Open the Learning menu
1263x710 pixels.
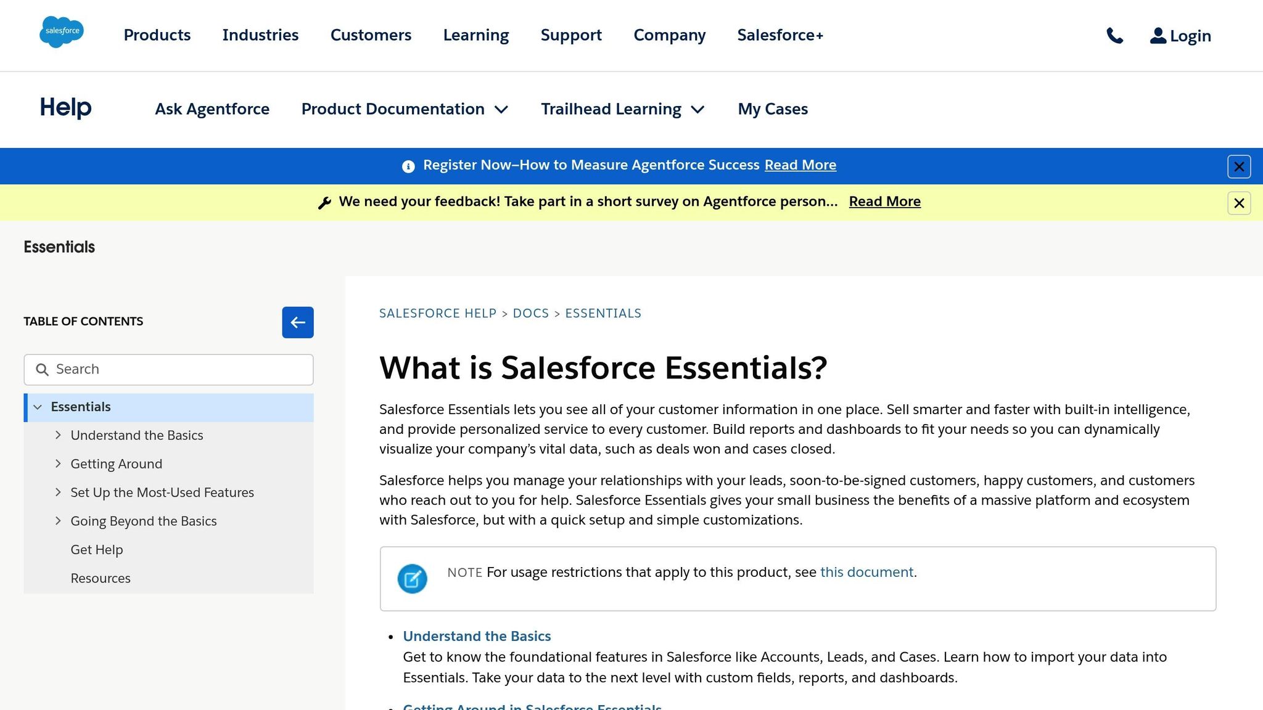(476, 35)
